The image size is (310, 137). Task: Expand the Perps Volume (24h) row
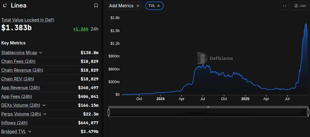click(45, 114)
